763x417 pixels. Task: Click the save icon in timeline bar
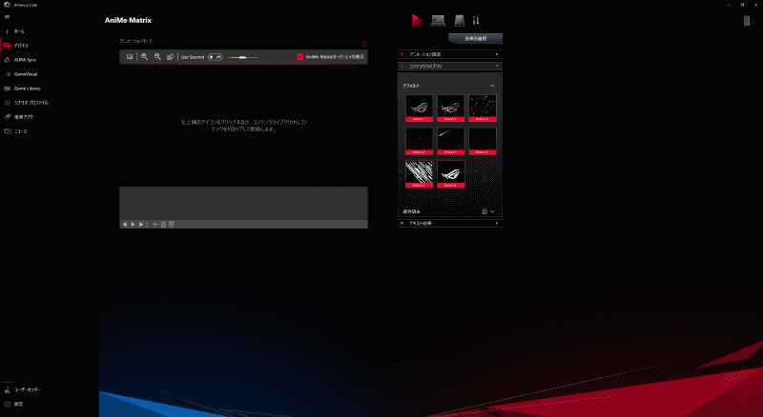[172, 225]
